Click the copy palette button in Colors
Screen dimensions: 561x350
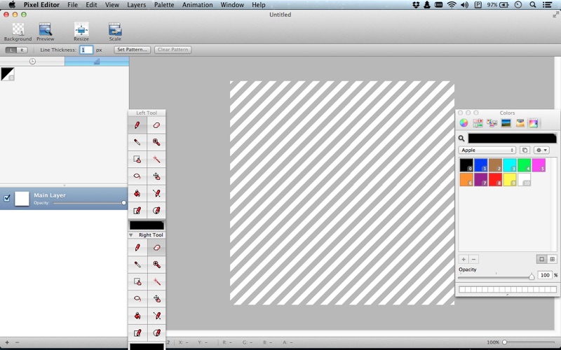[x=525, y=150]
